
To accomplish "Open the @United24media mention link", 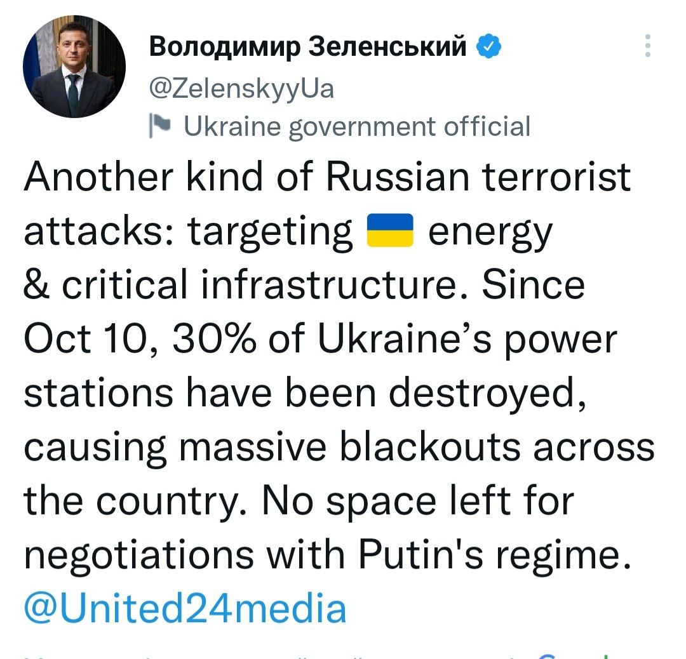I will tap(185, 607).
